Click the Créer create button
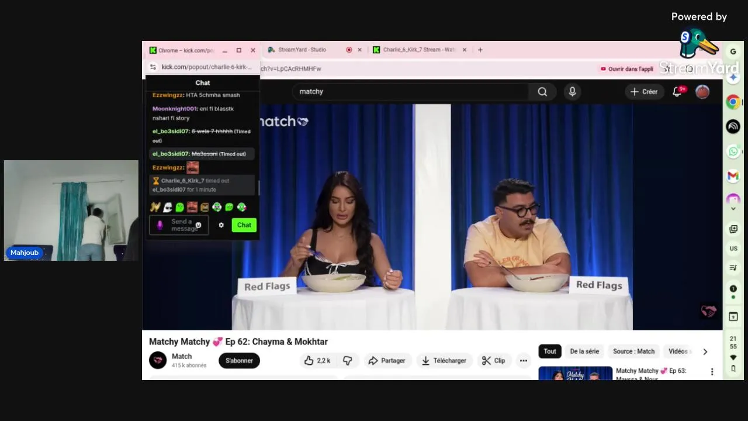Viewport: 748px width, 421px height. click(643, 91)
